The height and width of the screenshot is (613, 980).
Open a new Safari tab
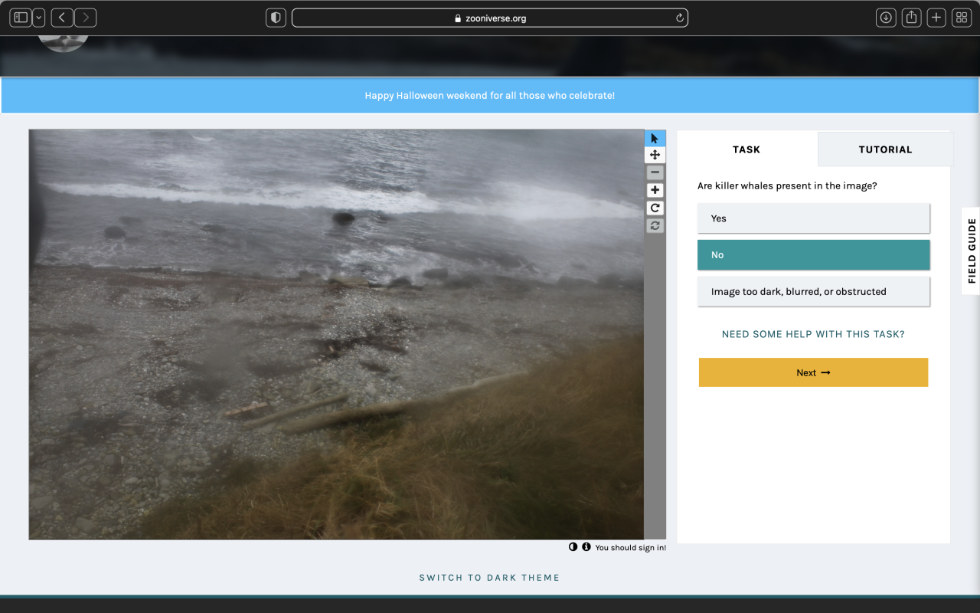(936, 18)
